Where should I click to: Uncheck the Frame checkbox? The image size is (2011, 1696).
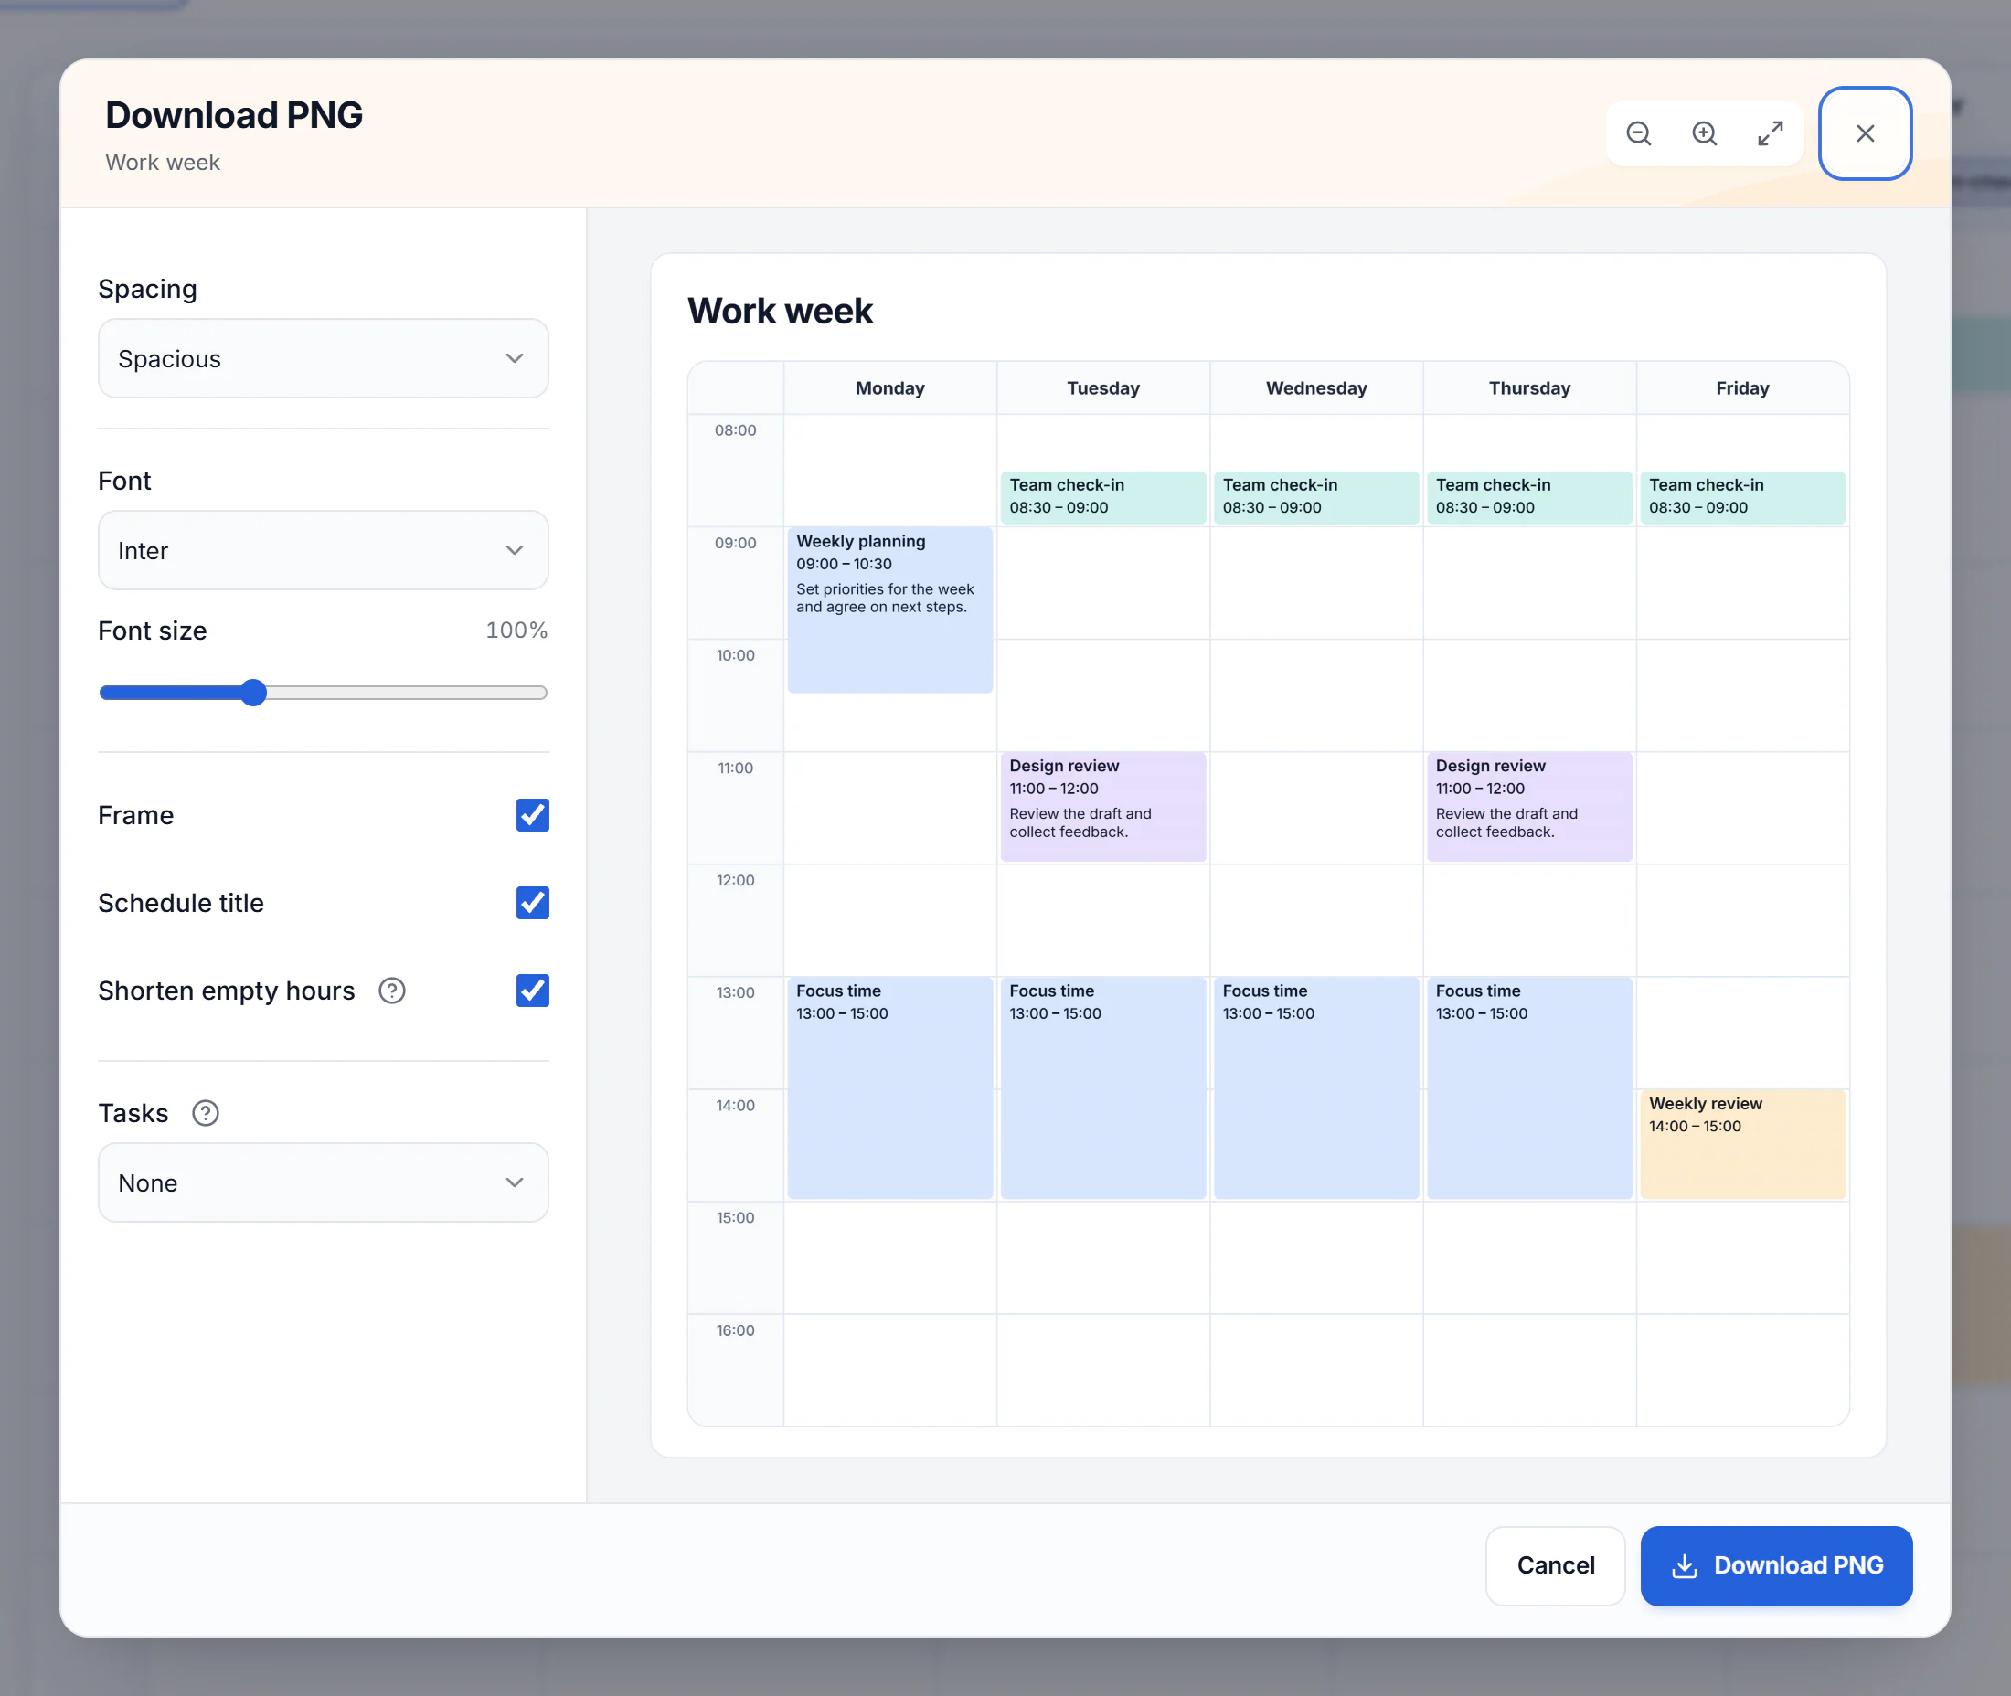pos(533,815)
